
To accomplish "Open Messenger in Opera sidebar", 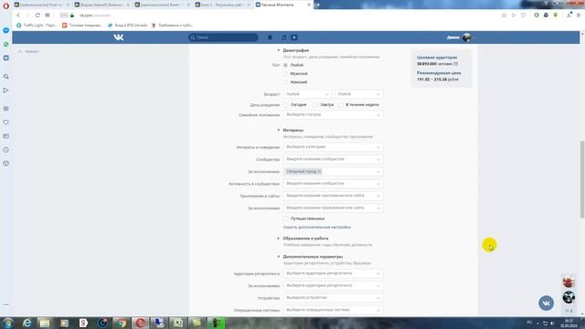I will (x=6, y=30).
